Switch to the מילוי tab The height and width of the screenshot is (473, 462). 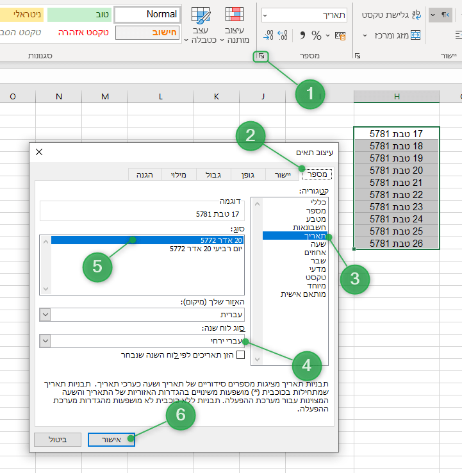tap(179, 175)
